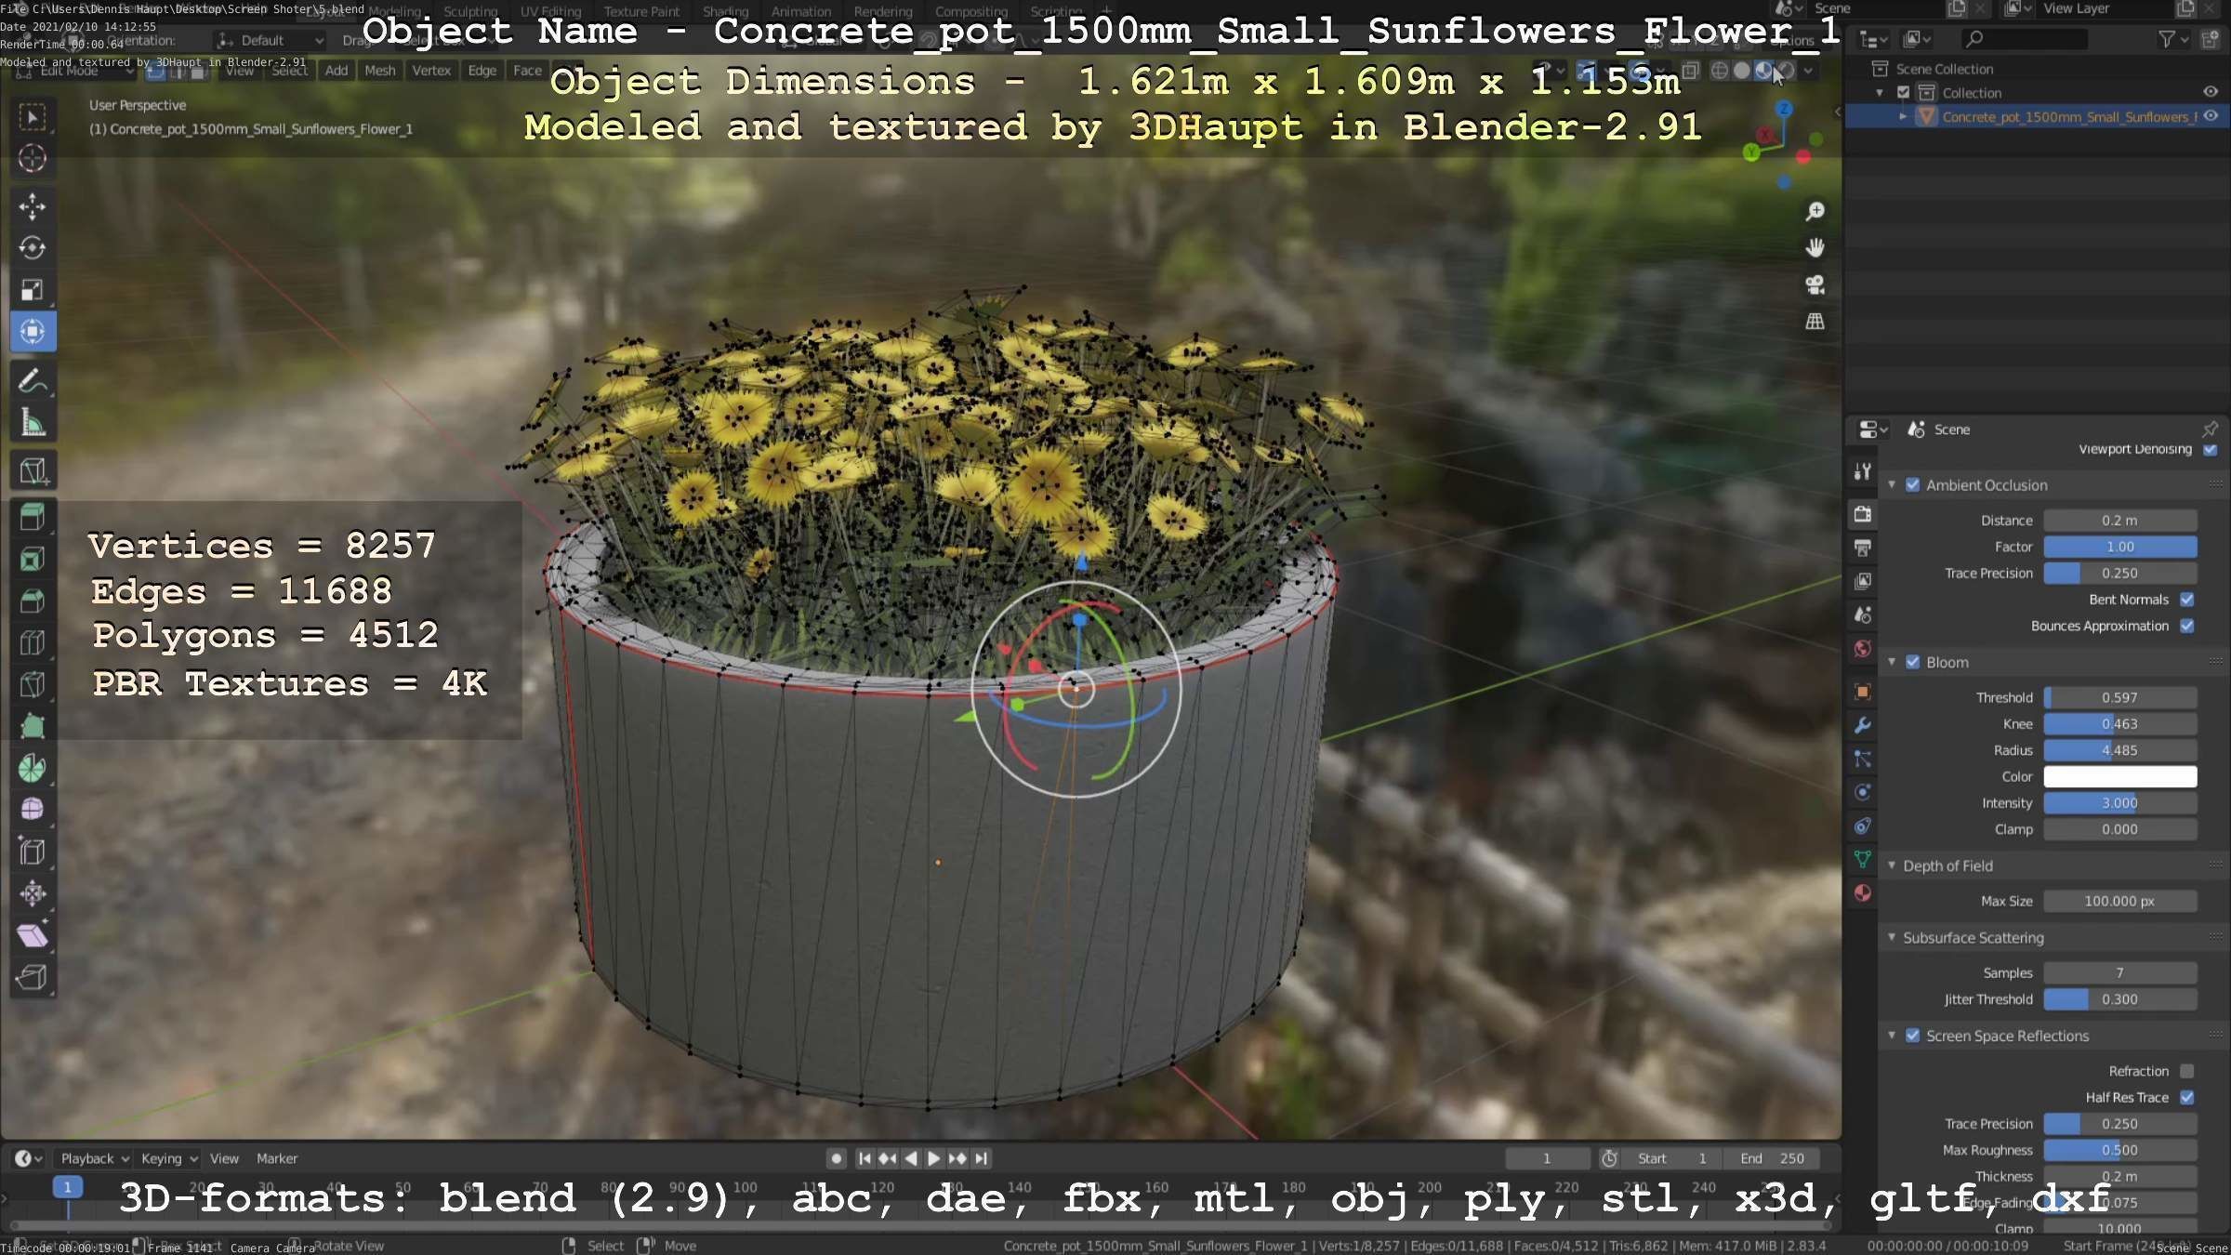The width and height of the screenshot is (2231, 1255).
Task: Select the Select Box tool
Action: pos(33,116)
